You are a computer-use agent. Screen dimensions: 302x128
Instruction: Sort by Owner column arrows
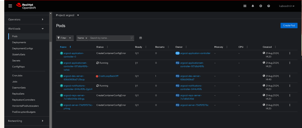(186, 47)
